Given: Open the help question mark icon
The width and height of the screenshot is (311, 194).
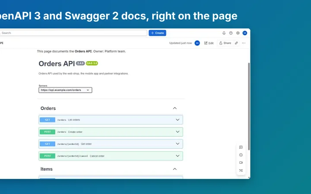Looking at the screenshot, I should point(231,33).
